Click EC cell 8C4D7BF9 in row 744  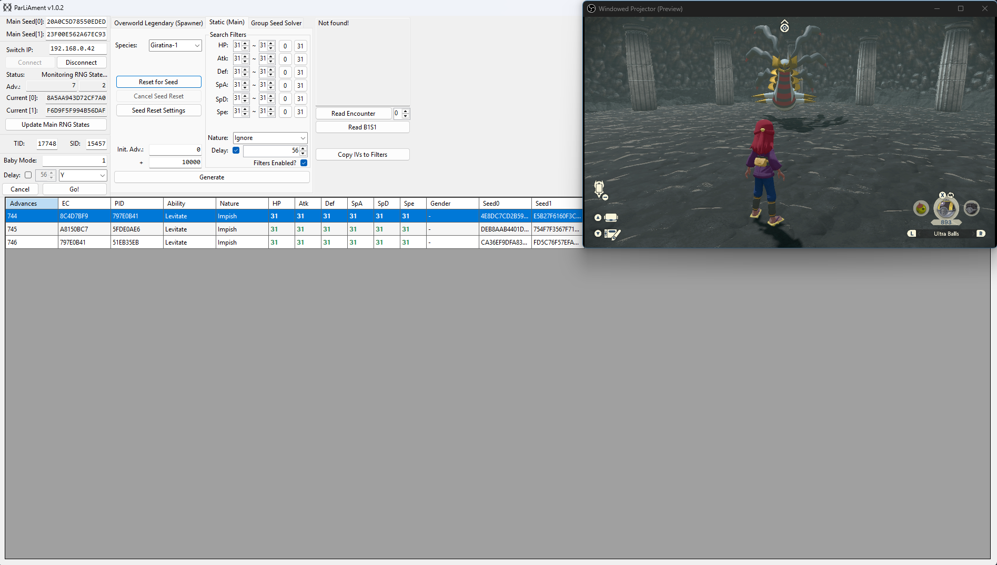(84, 216)
